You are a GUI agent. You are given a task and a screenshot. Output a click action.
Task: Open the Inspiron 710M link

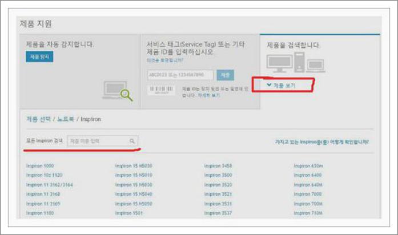click(308, 213)
